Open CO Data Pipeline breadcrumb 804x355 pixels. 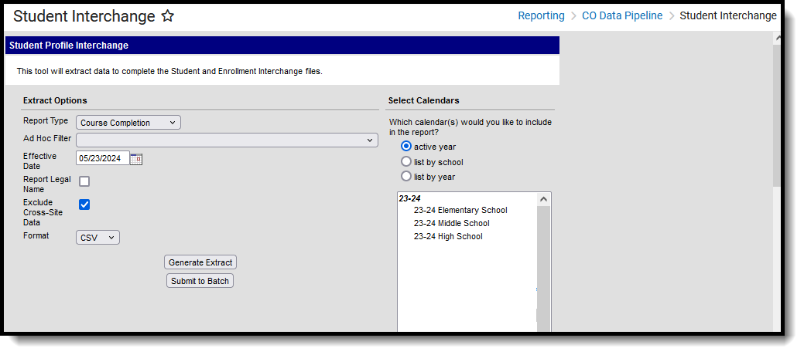(622, 16)
